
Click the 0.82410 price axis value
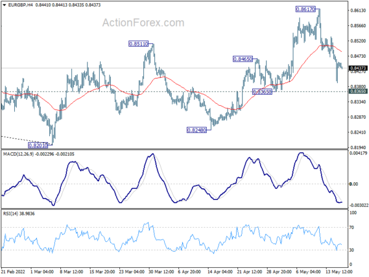click(x=358, y=132)
